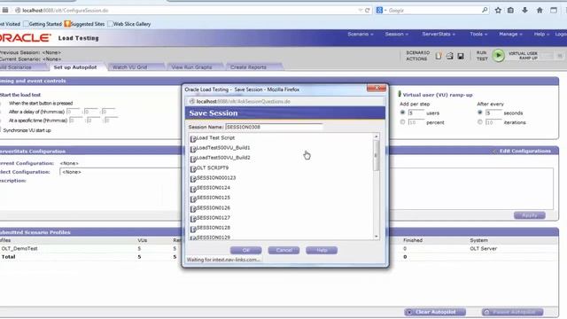Click the Clear Autopilot button

(435, 312)
